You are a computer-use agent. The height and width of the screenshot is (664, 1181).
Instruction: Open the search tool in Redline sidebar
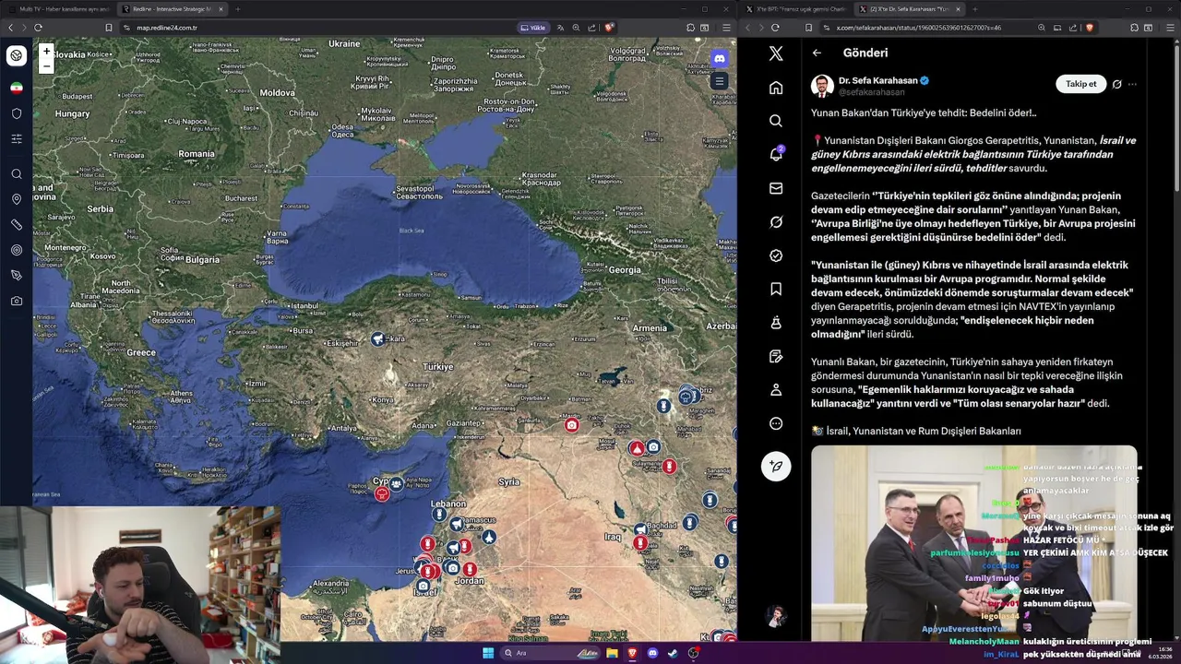pos(17,173)
